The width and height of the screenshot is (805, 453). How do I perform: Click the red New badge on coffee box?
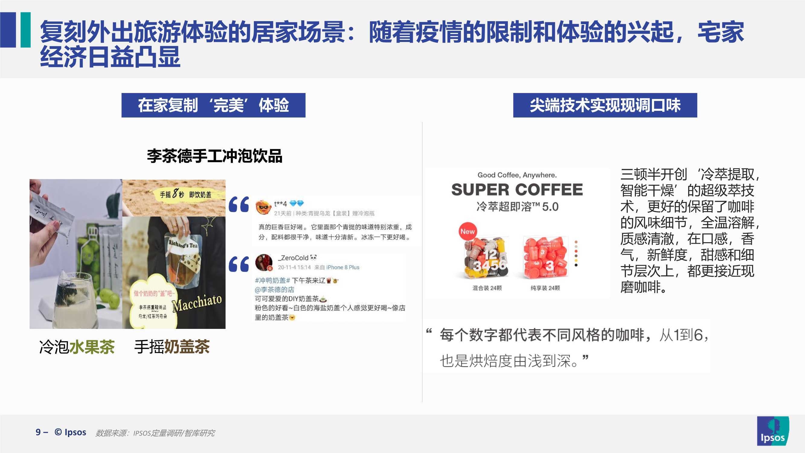pyautogui.click(x=467, y=231)
